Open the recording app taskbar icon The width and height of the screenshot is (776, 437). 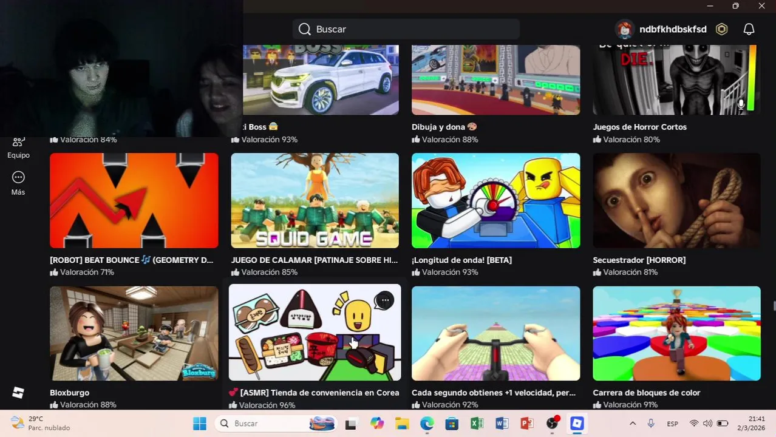[x=552, y=423]
